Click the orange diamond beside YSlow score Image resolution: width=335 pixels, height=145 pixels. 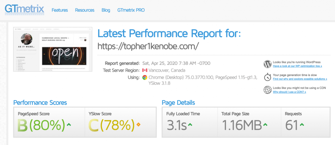coord(138,125)
